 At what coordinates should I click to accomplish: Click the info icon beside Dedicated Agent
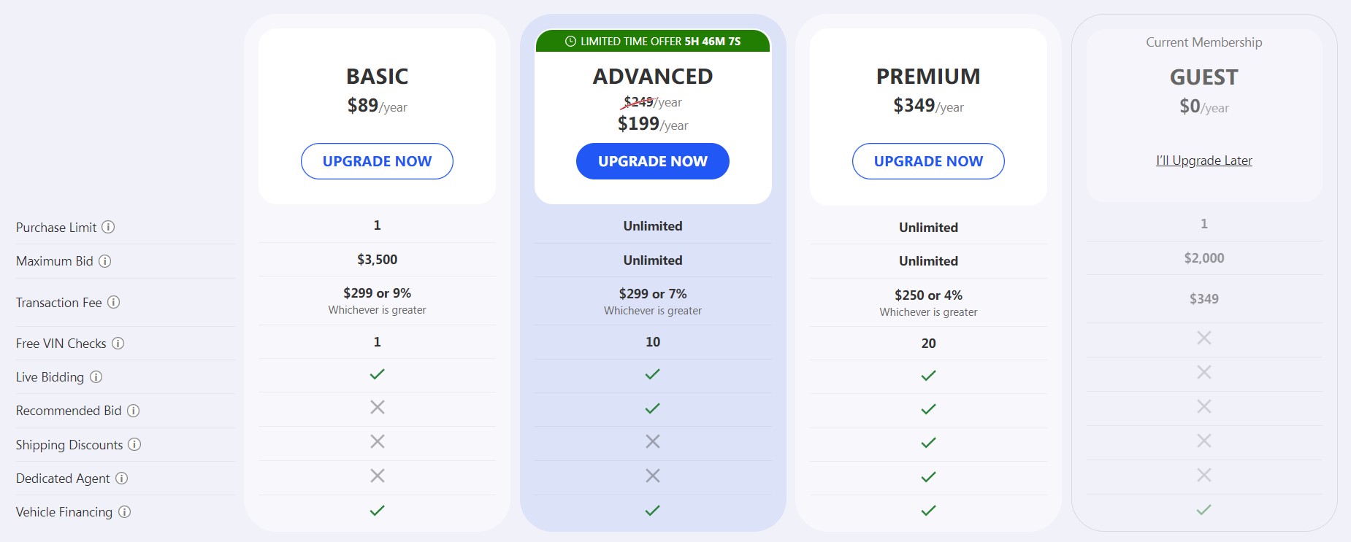pos(121,479)
